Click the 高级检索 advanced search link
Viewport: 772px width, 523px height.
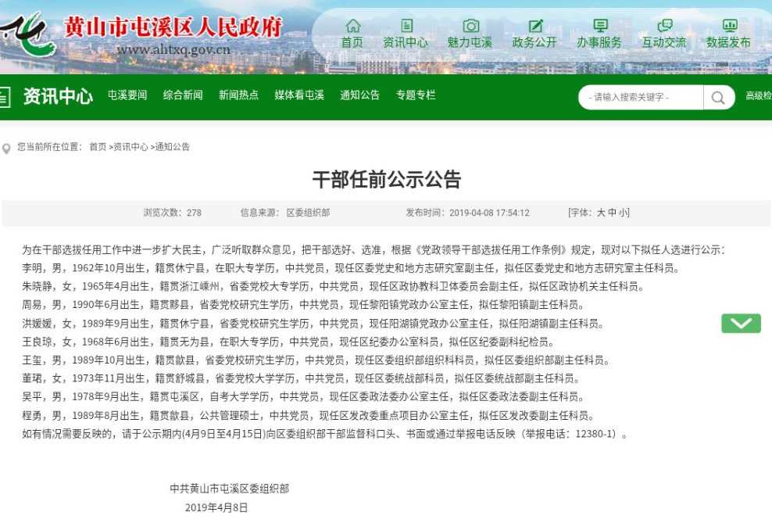pyautogui.click(x=759, y=96)
